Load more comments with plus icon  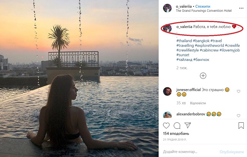pyautogui.click(x=203, y=75)
